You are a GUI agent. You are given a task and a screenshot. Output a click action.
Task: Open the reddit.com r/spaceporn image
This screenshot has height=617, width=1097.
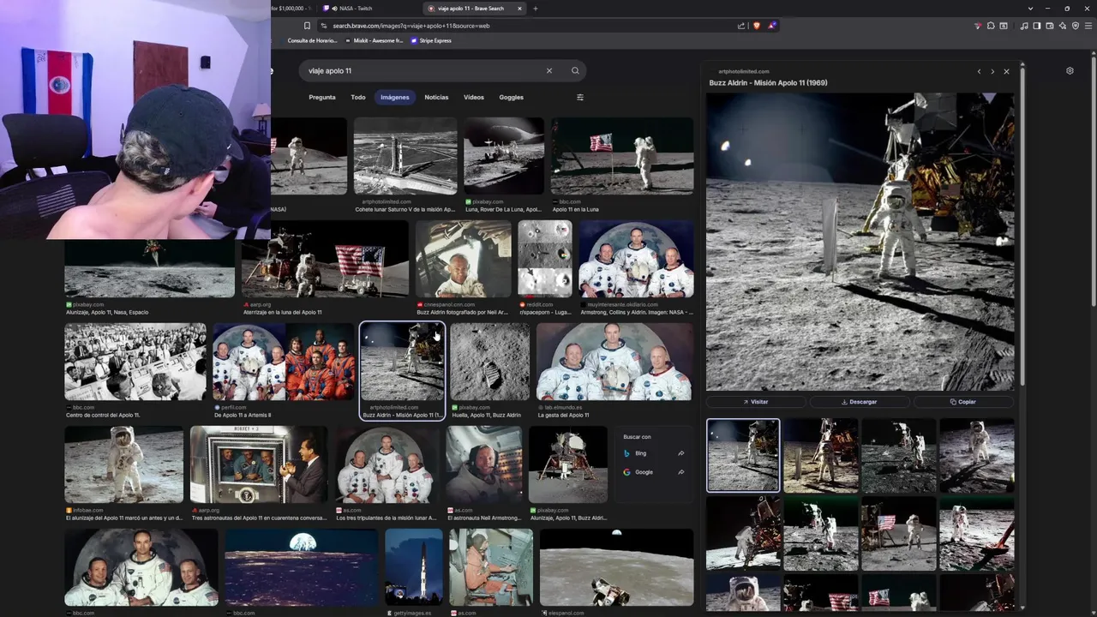[x=544, y=259]
